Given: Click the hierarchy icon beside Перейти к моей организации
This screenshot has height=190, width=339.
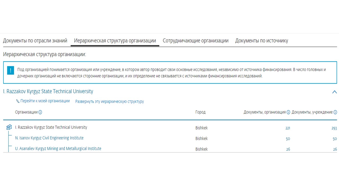Looking at the screenshot, I should pos(18,101).
